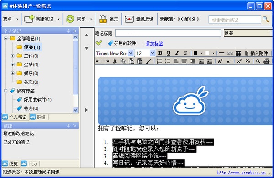
Task: Open find with magnifier icon in editor toolbar
Action: (258, 61)
